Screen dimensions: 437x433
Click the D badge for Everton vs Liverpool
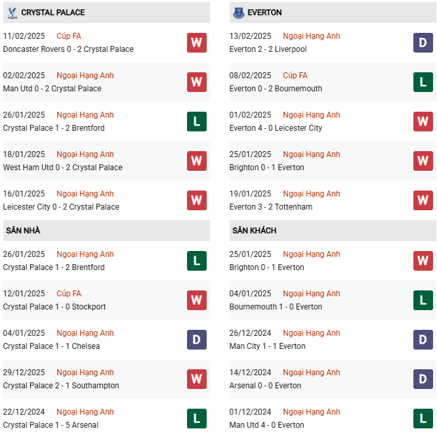[x=423, y=43]
